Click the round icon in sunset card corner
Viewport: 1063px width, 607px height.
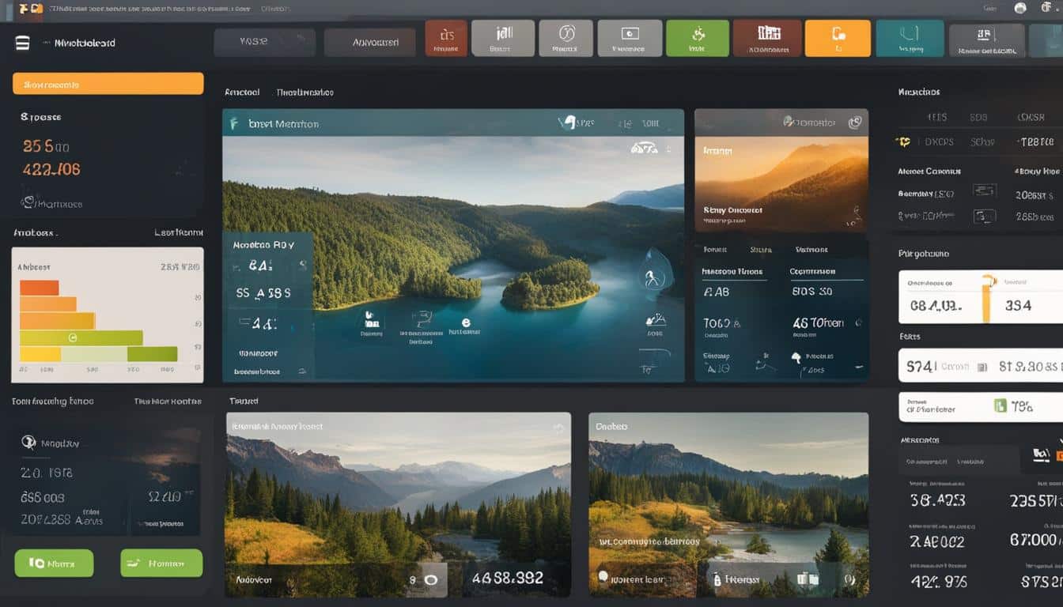click(854, 123)
